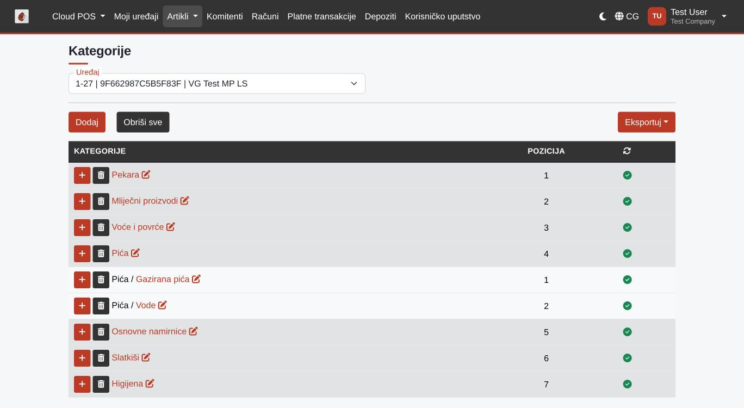
Task: Add subcategory under Pekara
Action: tap(82, 175)
